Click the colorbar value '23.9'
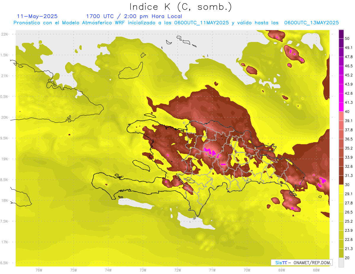Image resolution: width=355 pixels, height=274 pixels. coord(349,231)
